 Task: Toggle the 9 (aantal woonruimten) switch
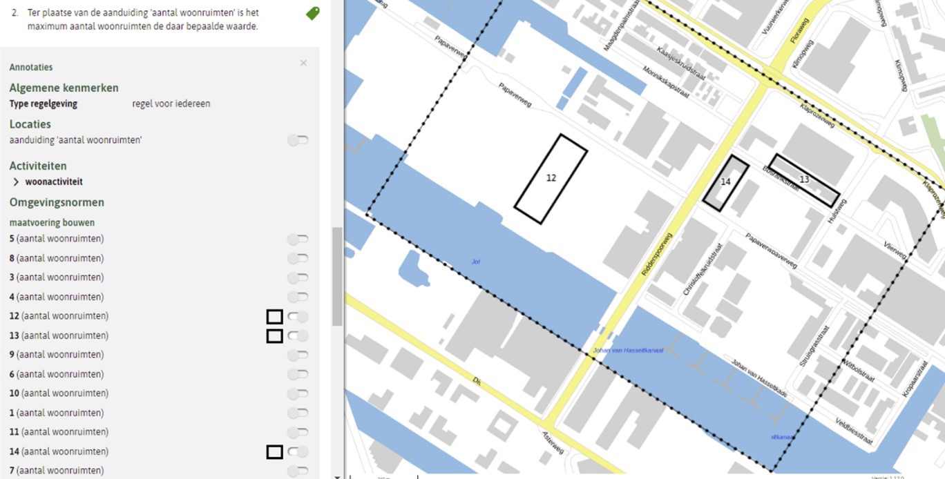[298, 355]
